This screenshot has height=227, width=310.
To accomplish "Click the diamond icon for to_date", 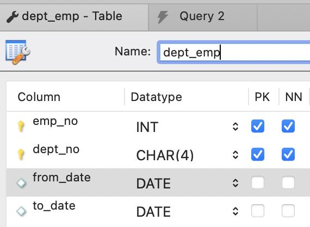I will point(21,211).
